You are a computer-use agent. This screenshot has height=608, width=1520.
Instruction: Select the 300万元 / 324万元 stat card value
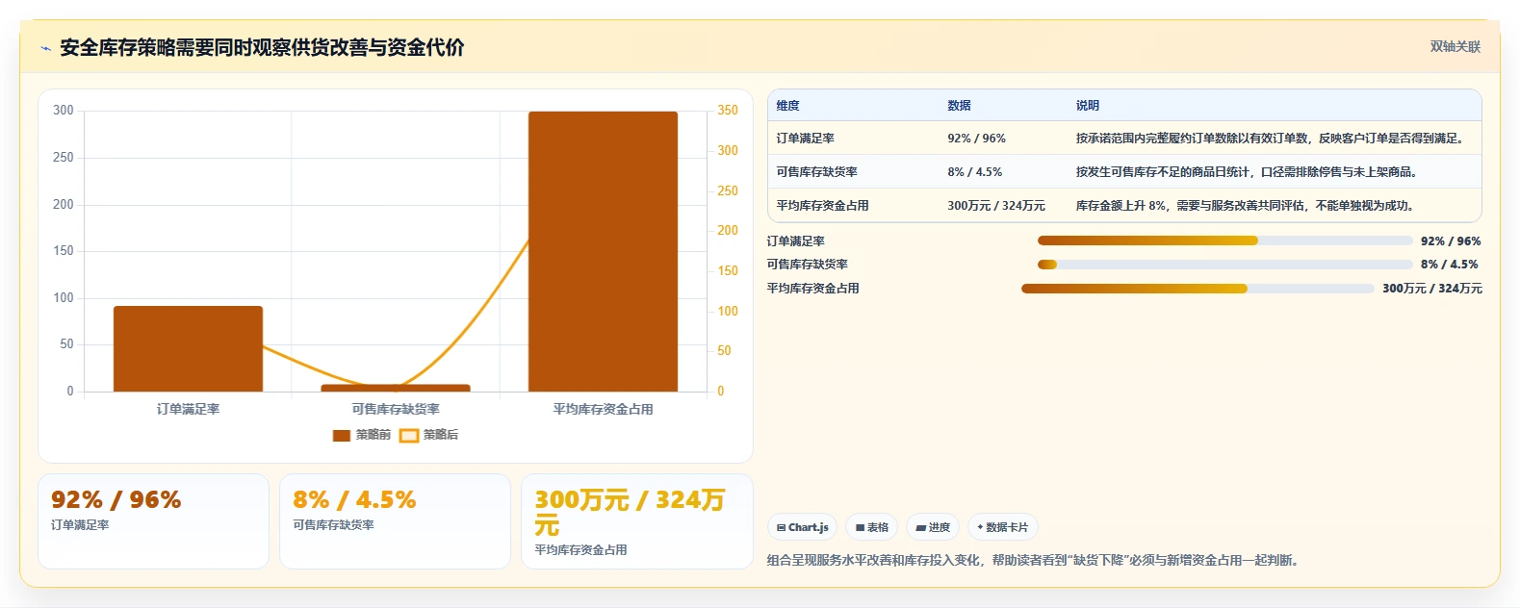pos(630,513)
